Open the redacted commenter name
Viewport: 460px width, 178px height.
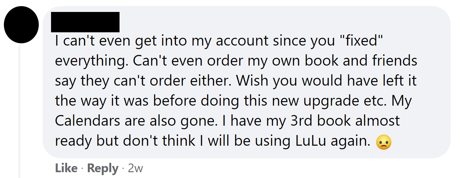(x=85, y=22)
